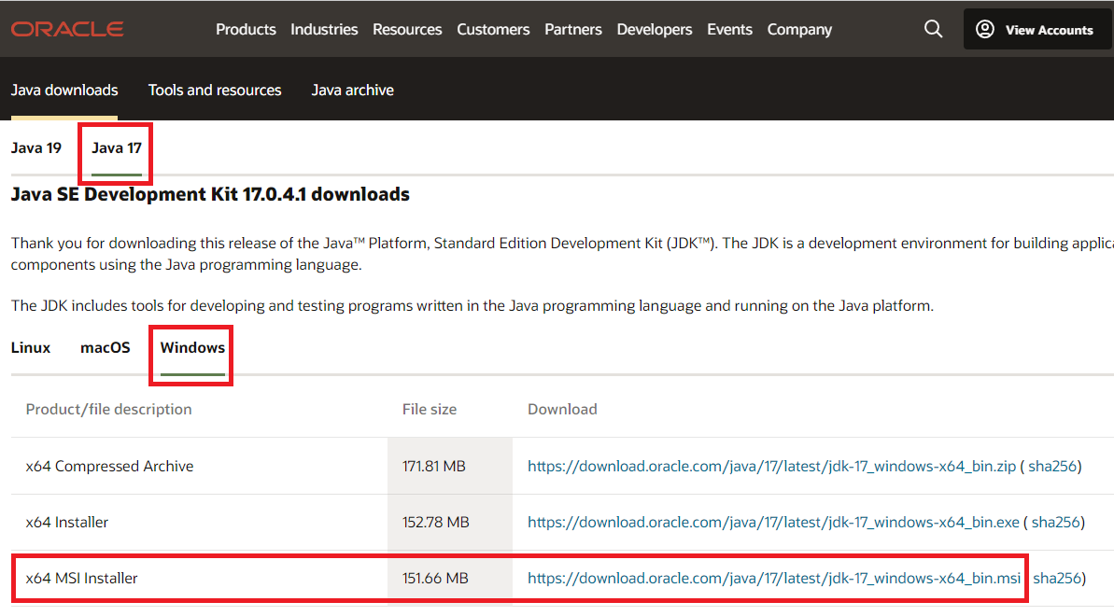Click the x64 Installer description text
Viewport: 1114px width, 616px height.
(67, 523)
